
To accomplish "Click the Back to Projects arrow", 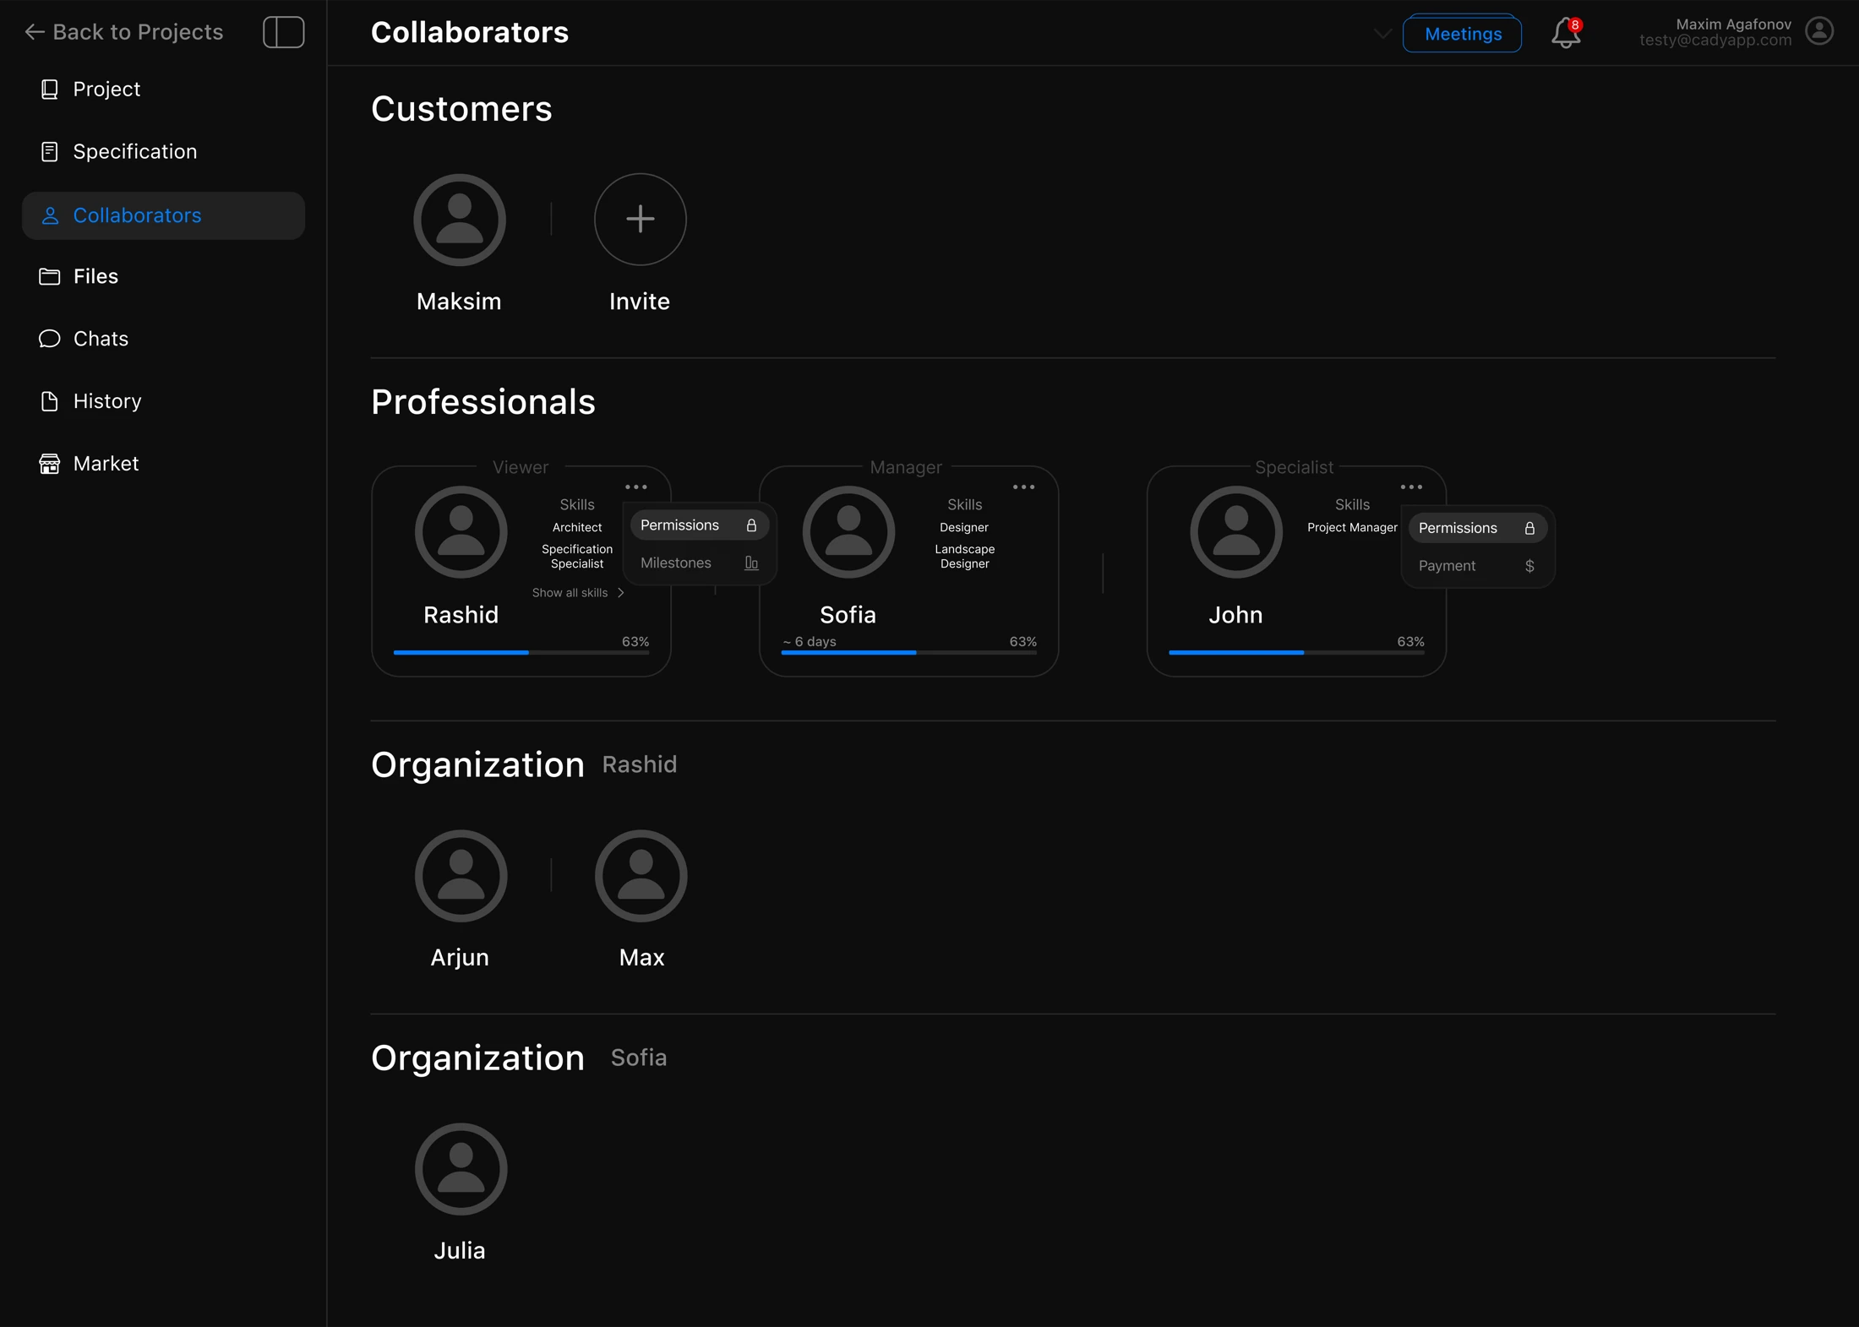I will coord(35,32).
